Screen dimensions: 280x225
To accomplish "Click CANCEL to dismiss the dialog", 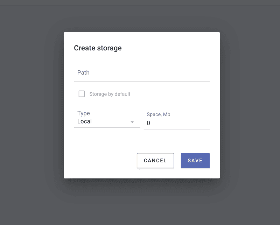I will 155,160.
